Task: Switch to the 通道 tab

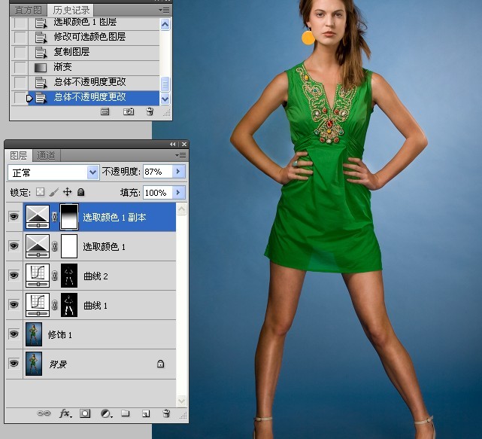Action: coord(46,155)
